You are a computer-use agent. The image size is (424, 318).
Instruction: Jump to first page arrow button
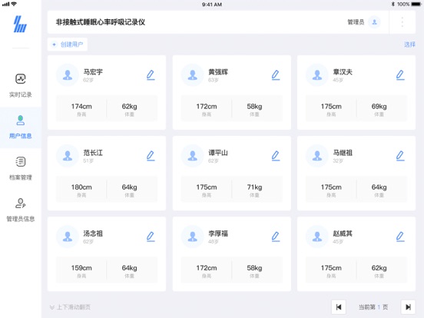[339, 307]
